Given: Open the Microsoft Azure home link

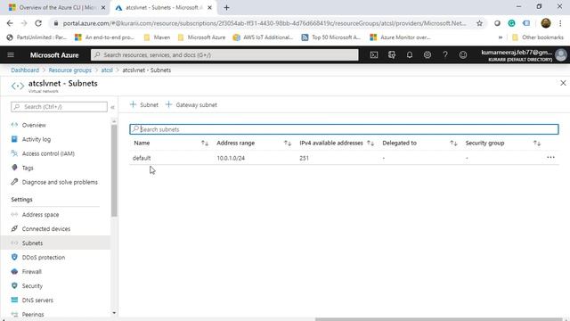Looking at the screenshot, I should pyautogui.click(x=54, y=55).
